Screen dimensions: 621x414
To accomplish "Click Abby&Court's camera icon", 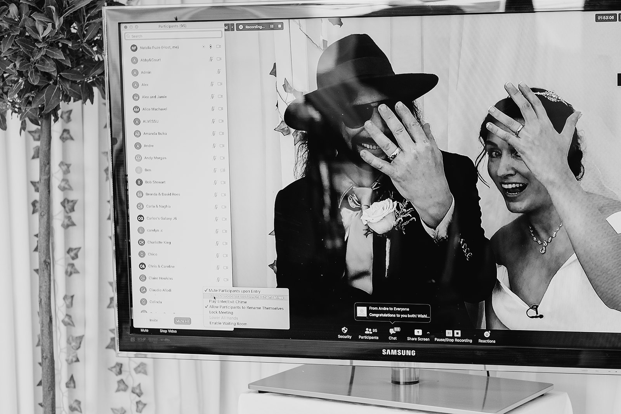I will coord(219,59).
